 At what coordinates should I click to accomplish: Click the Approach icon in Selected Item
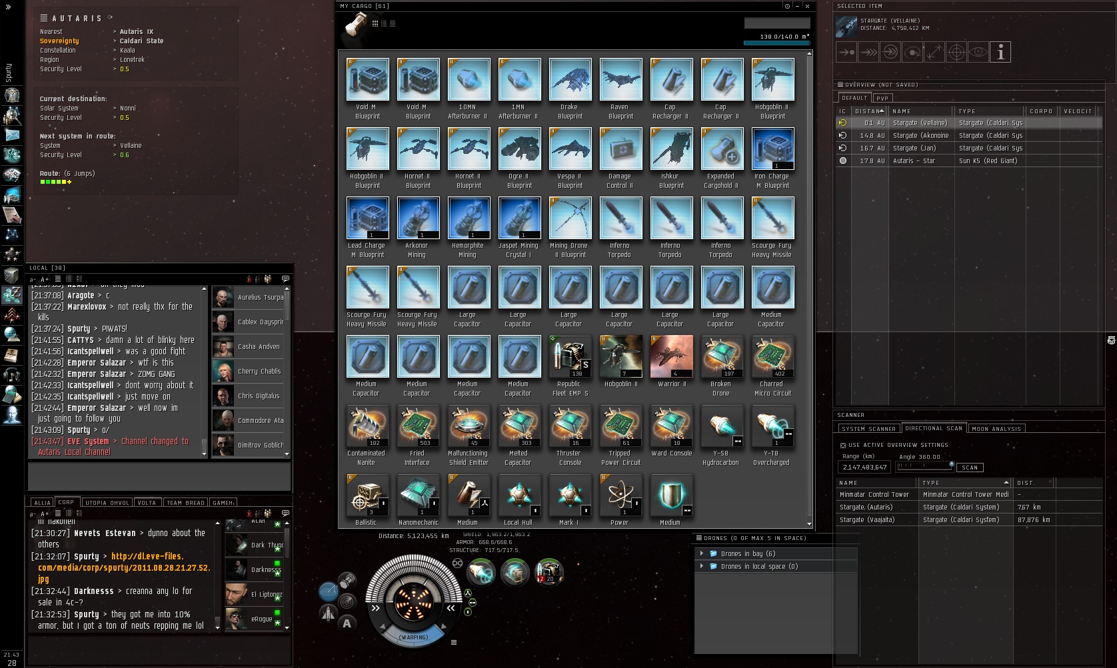coord(846,52)
